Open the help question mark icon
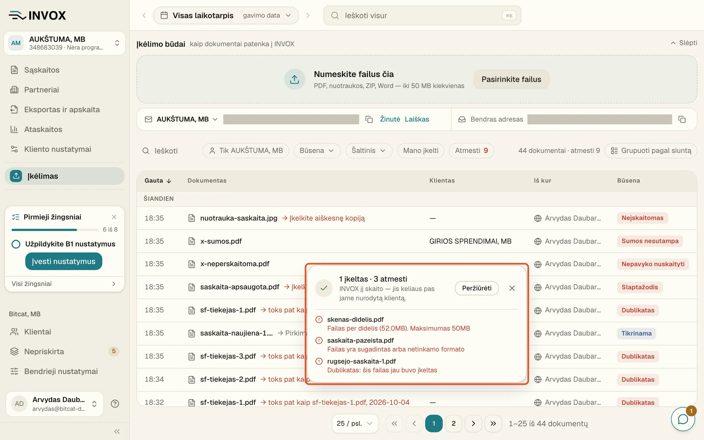The image size is (704, 440). (115, 404)
